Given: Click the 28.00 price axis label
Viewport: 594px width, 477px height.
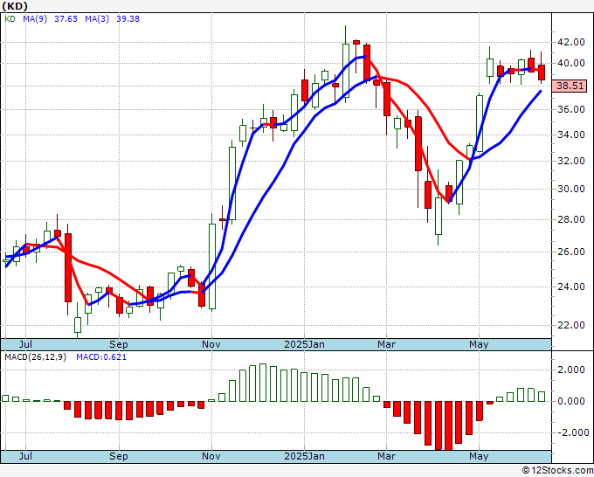Looking at the screenshot, I should [x=570, y=219].
